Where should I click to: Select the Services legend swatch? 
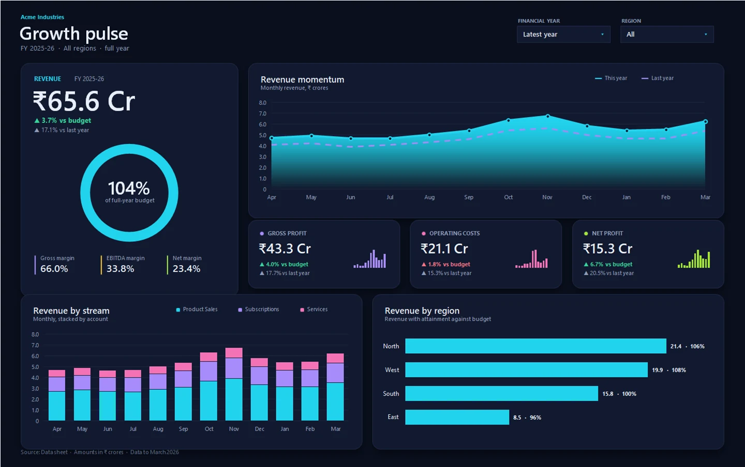pyautogui.click(x=302, y=310)
